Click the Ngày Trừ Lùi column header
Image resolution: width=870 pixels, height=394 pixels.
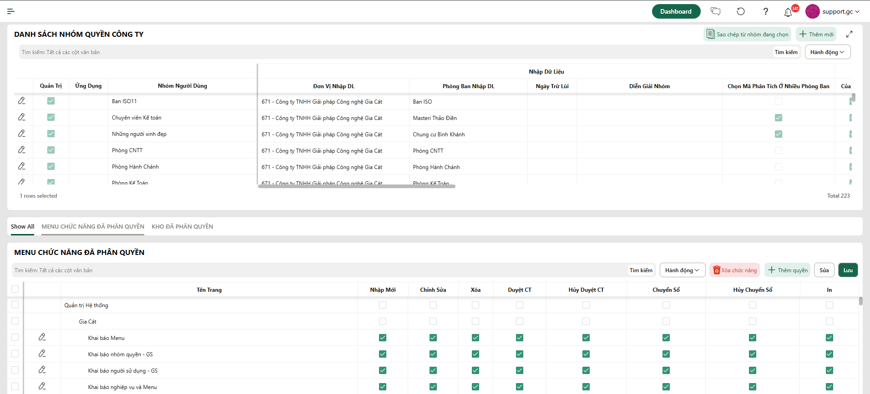coord(552,86)
